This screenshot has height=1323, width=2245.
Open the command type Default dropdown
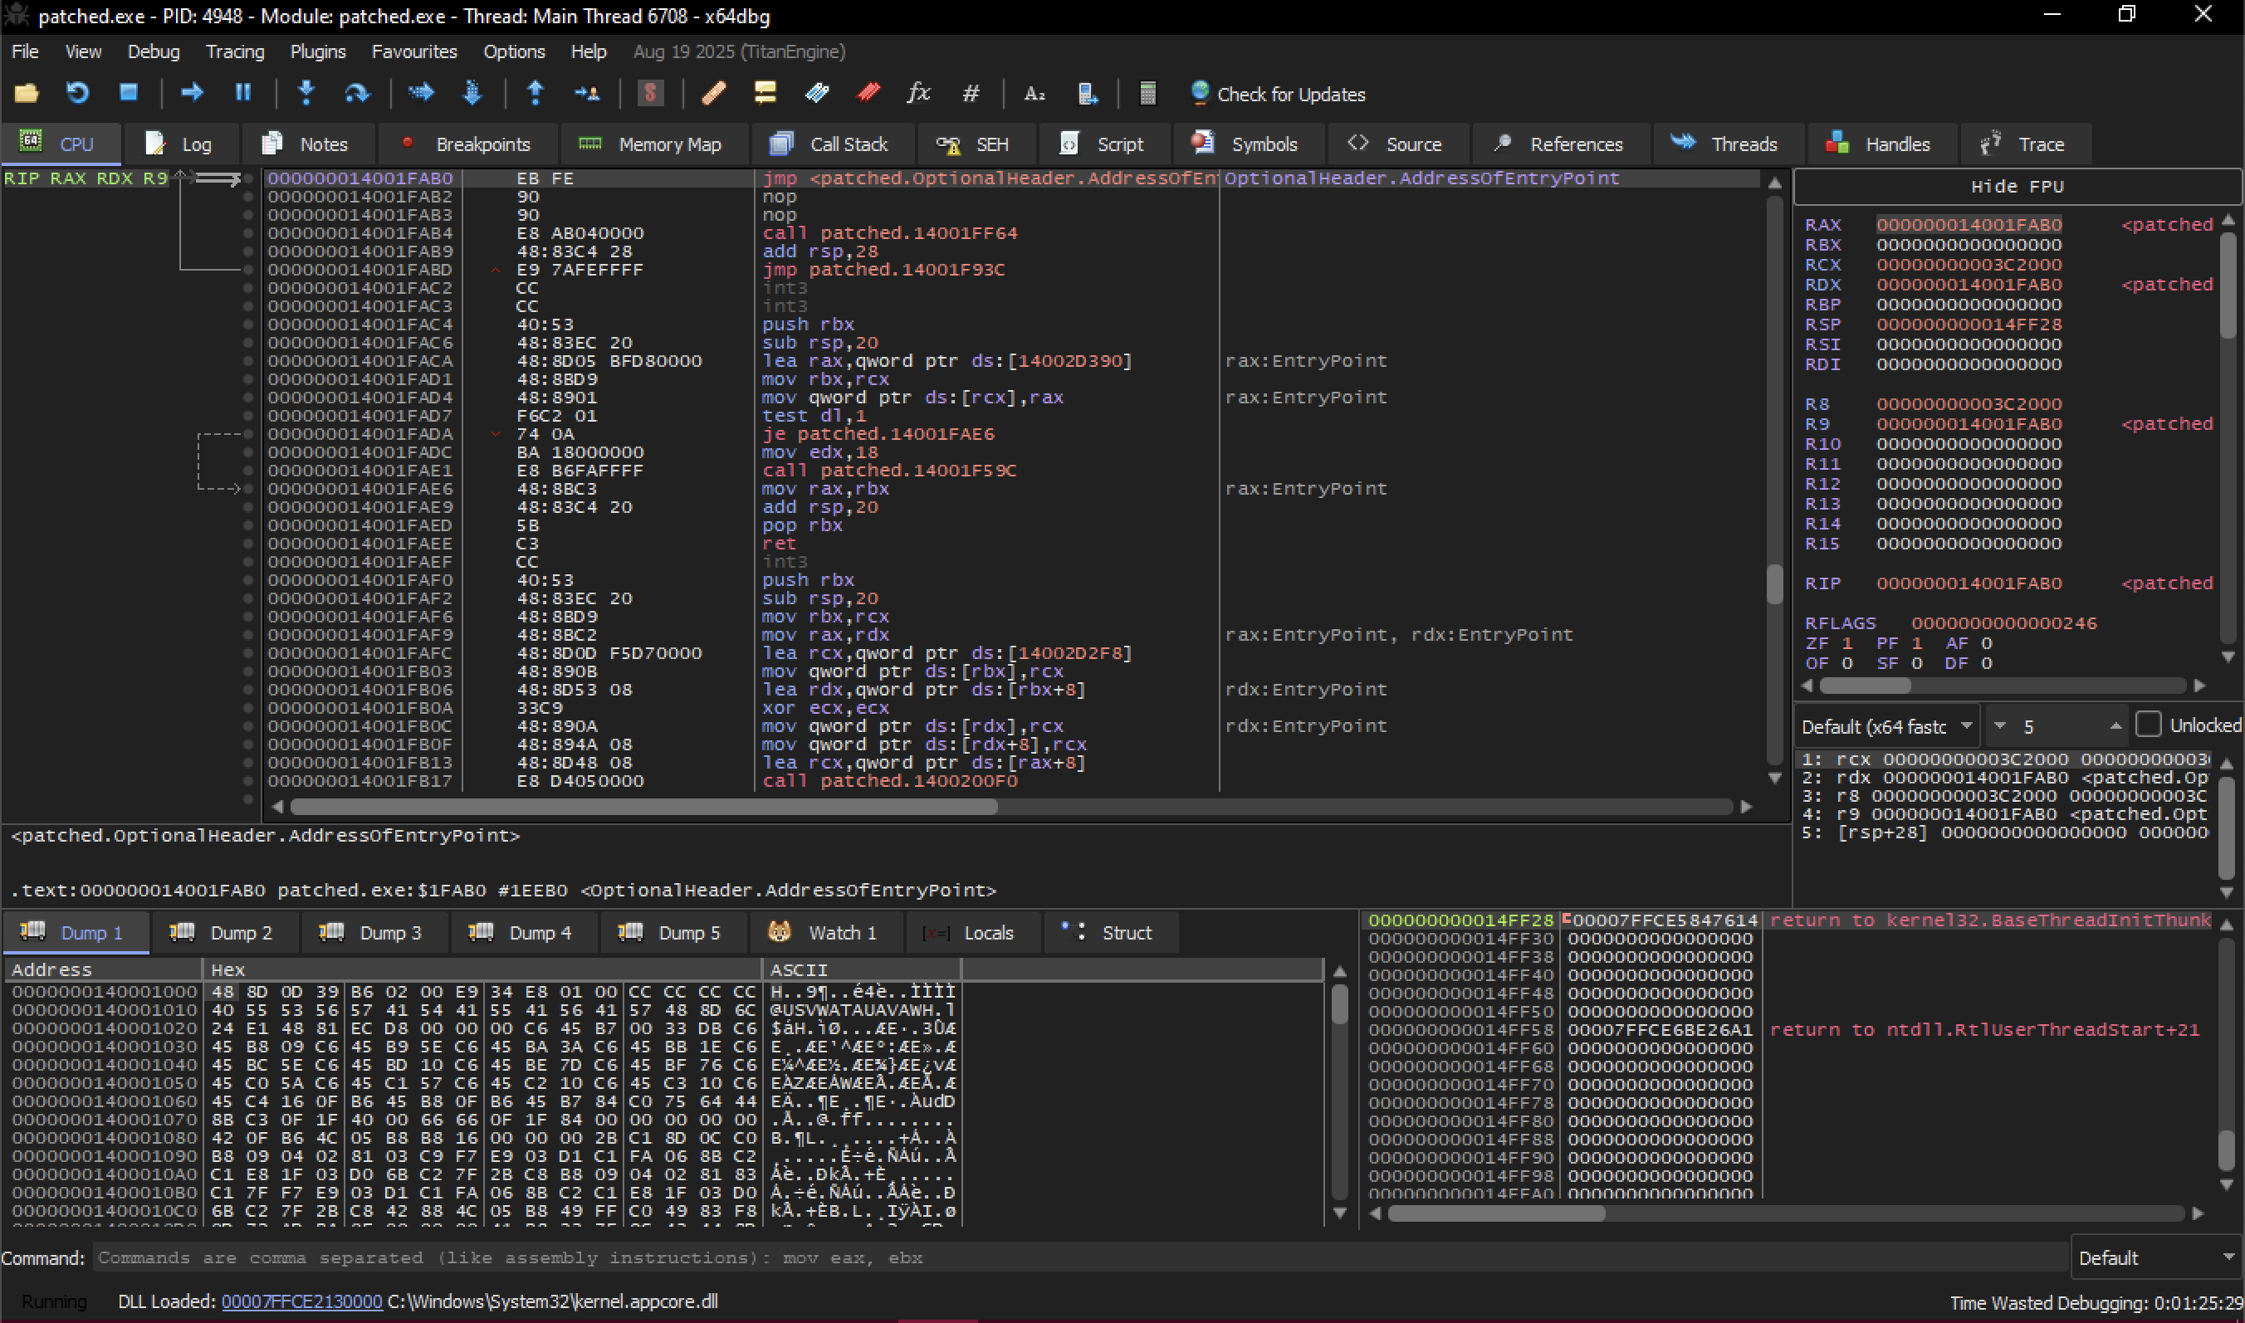point(2156,1257)
